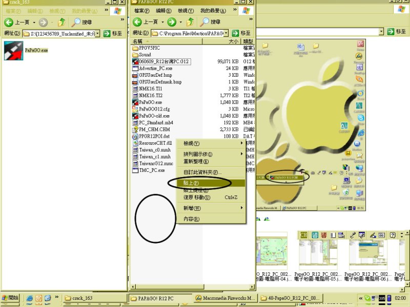Click Back arrow in PAPAGO! R12 PC window
Viewport: 410px width, 307px height.
[137, 22]
